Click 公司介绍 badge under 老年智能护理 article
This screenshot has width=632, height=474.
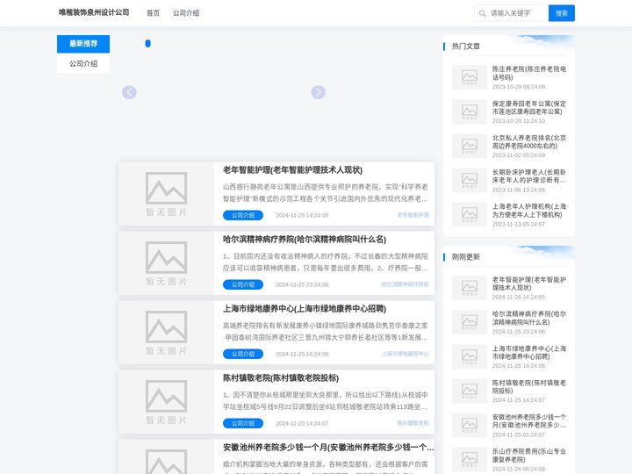coord(243,215)
